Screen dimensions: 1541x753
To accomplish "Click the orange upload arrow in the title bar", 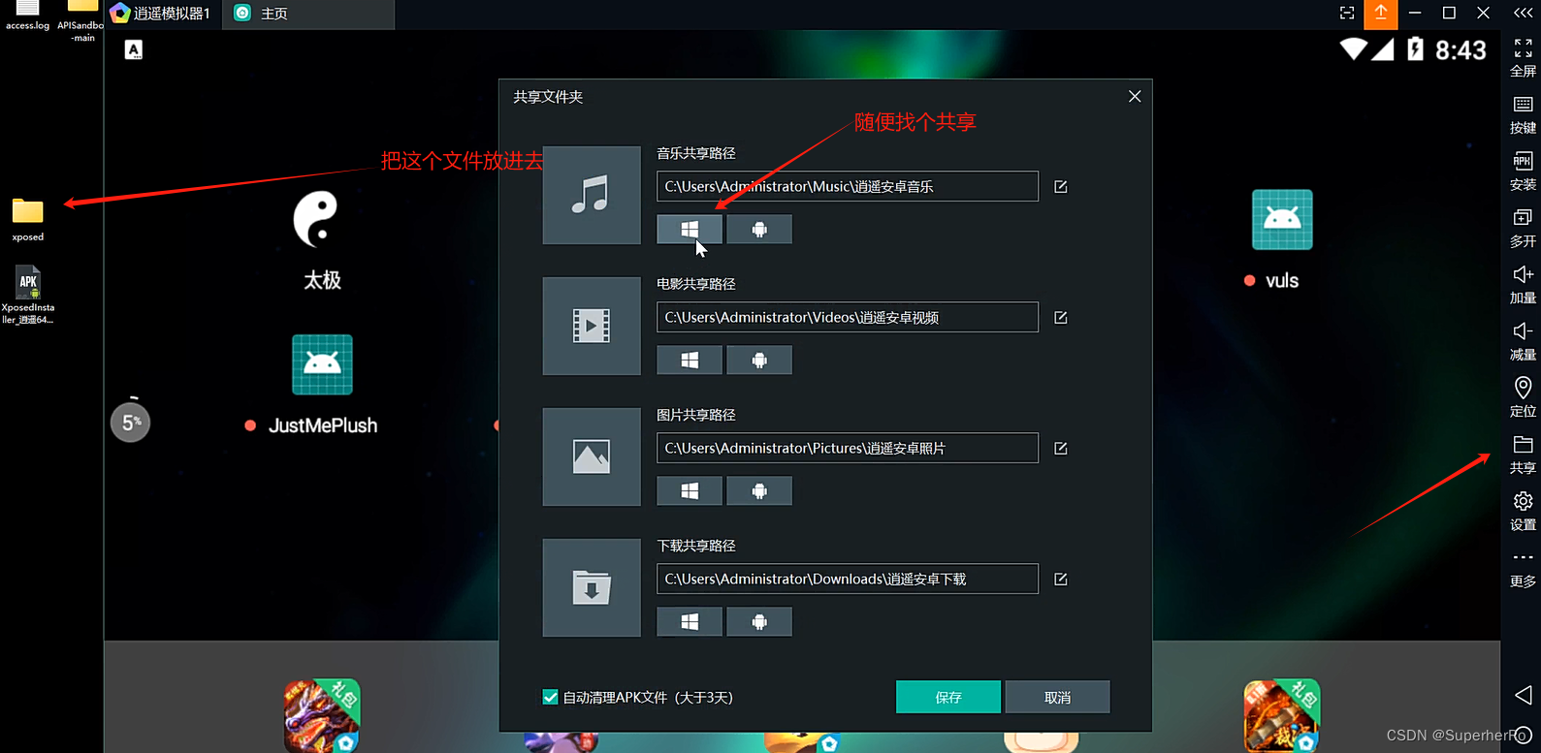I will [1380, 14].
